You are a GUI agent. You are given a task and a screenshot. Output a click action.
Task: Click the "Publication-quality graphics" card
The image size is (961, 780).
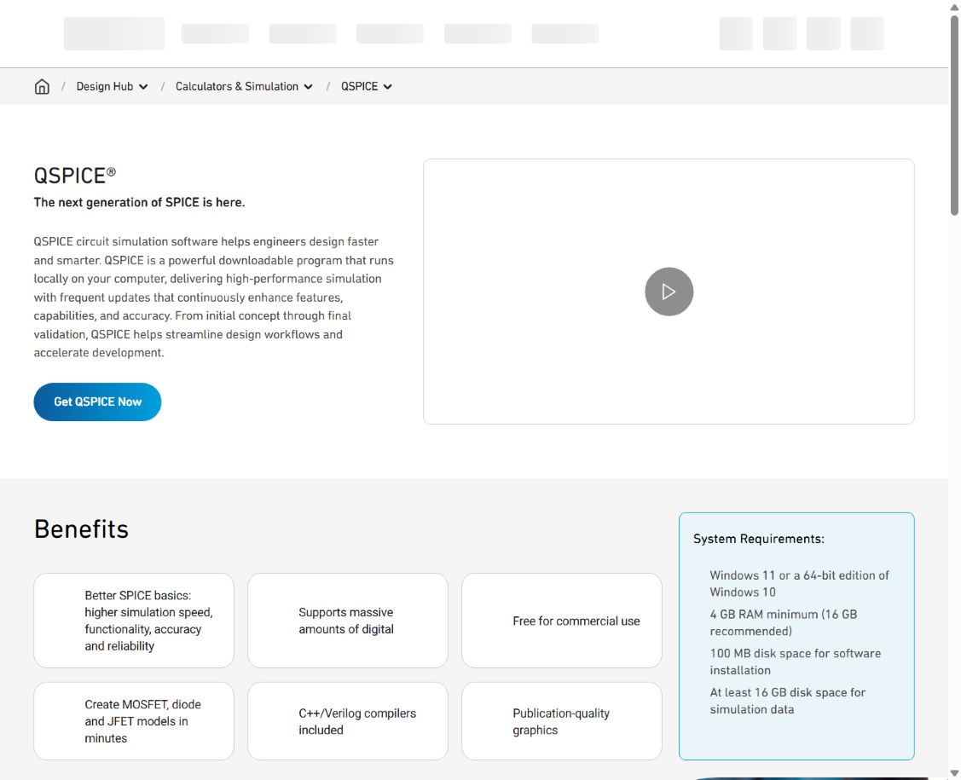(561, 721)
